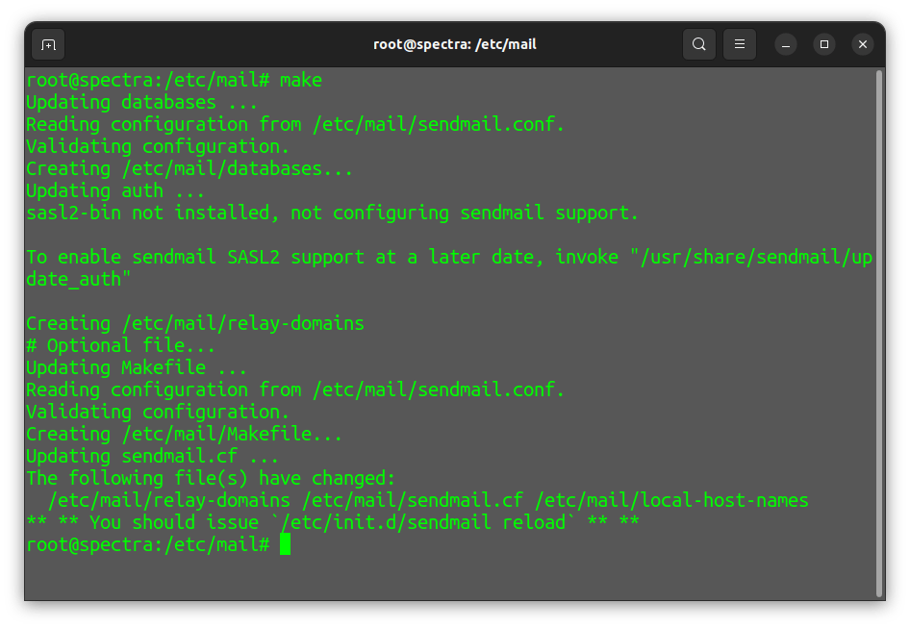Click the "# Optional file..." line
The image size is (910, 628).
tap(121, 345)
